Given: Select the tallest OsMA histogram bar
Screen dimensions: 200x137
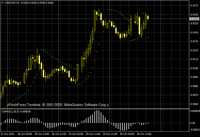Looking at the screenshot, I should [x=97, y=116].
